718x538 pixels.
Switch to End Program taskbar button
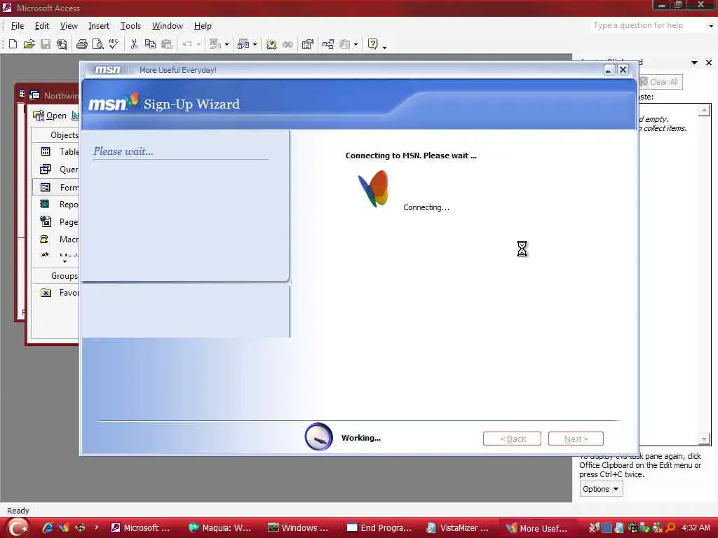(379, 528)
